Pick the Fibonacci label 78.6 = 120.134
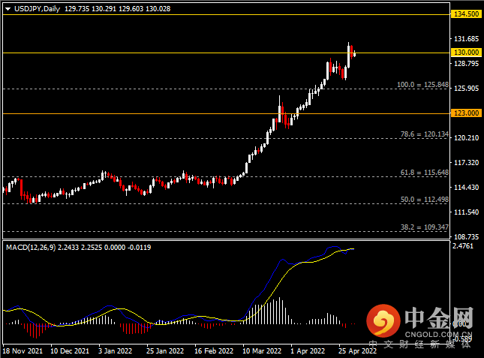Screen dimensions: 484x358 (425, 134)
